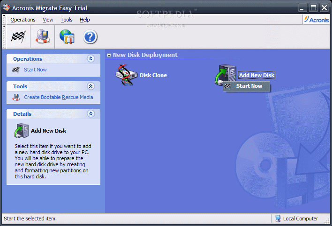332x226 pixels.
Task: Open the Operations menu
Action: 23,20
